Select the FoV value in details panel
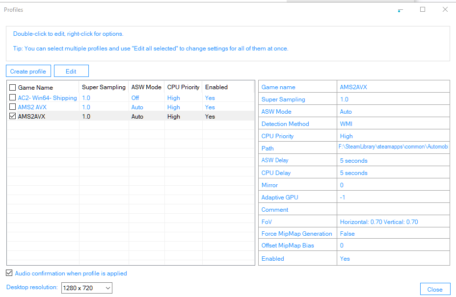Viewport: 456px width, 297px height. point(379,222)
